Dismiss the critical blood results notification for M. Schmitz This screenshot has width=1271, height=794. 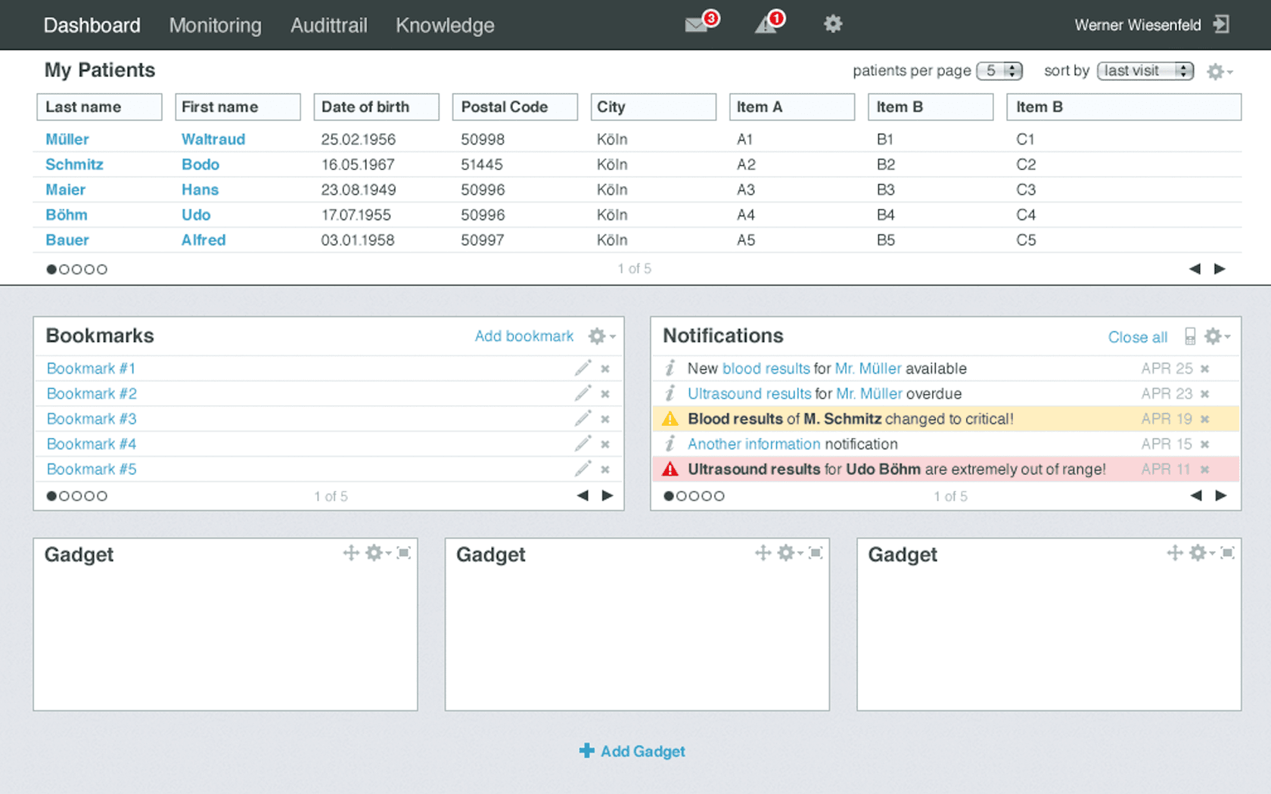pos(1204,418)
